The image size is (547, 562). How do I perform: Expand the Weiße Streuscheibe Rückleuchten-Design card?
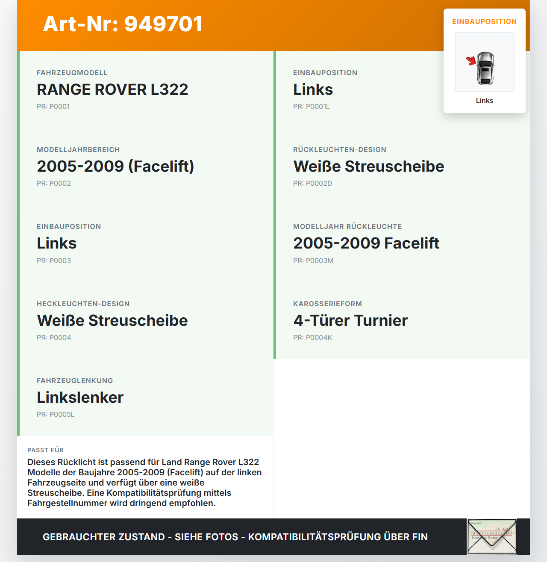tap(368, 166)
